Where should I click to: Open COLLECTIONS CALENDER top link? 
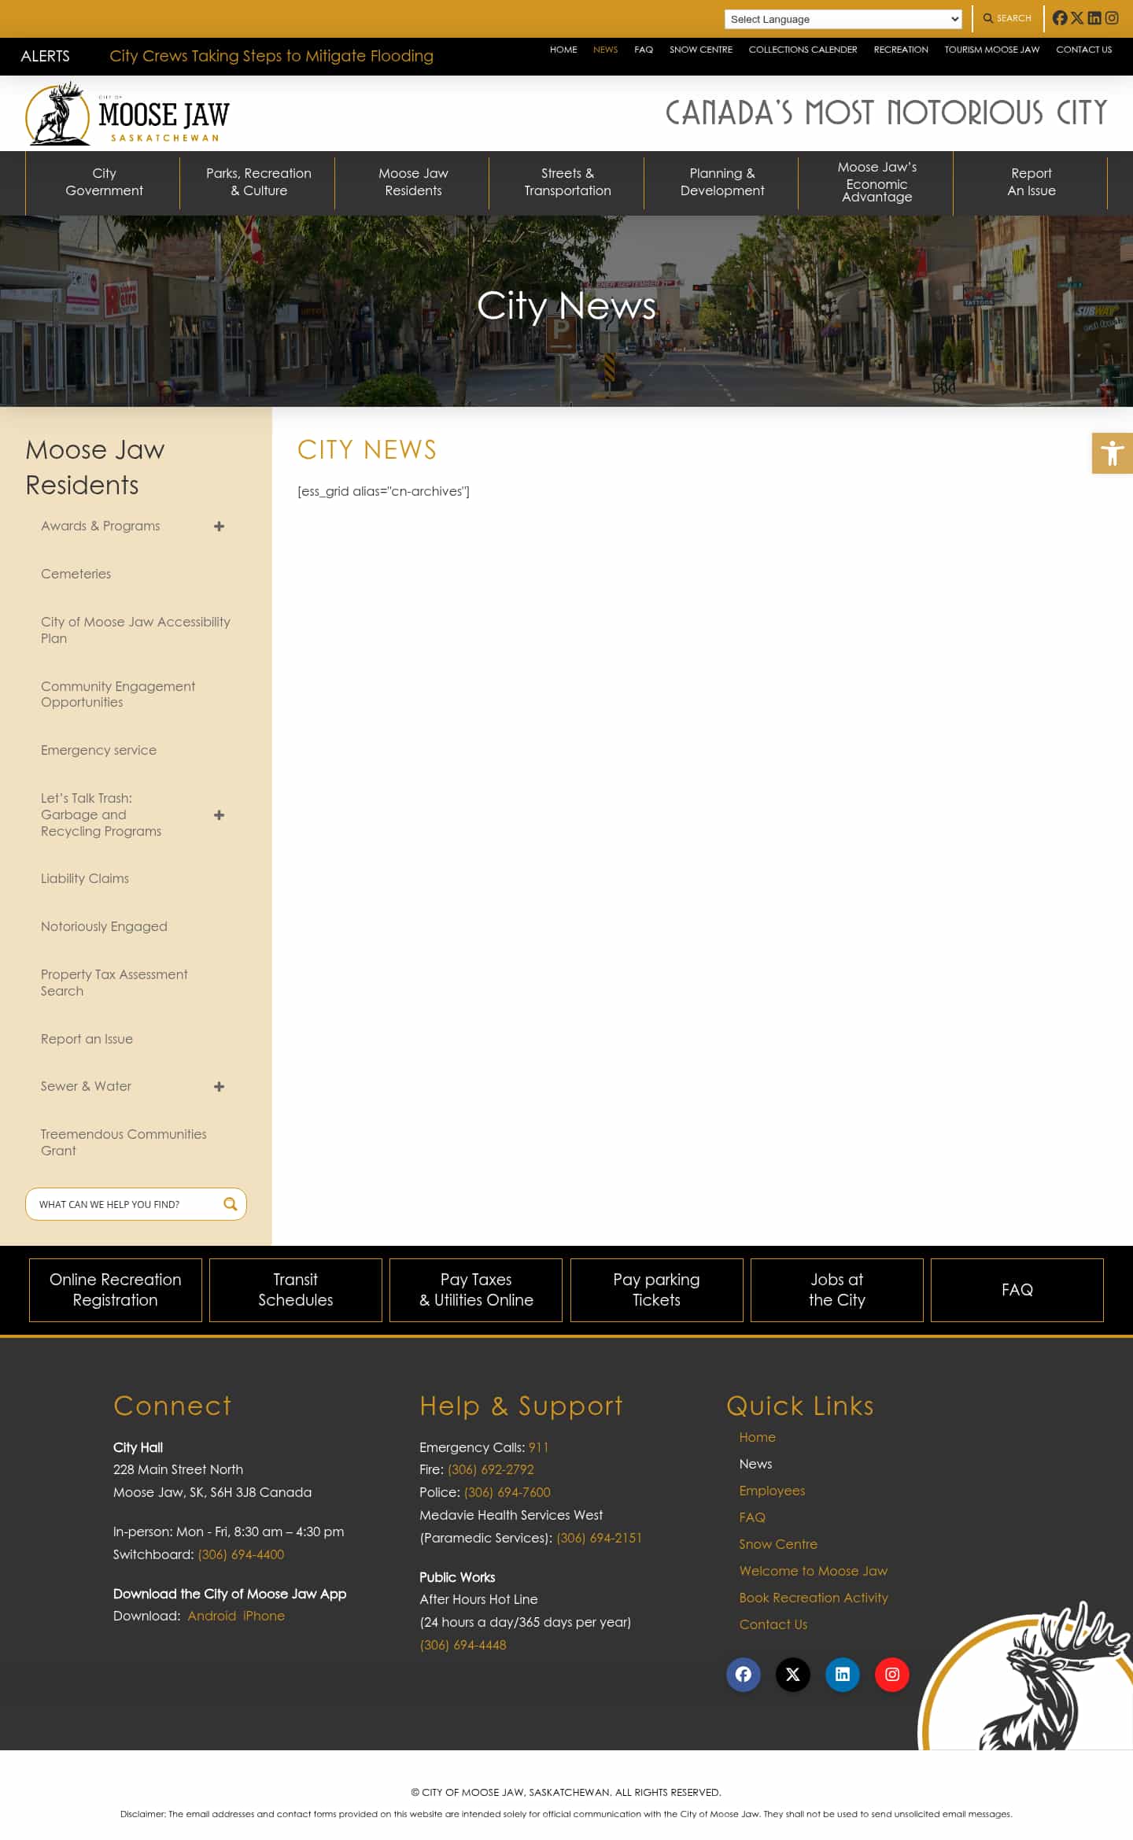pos(803,50)
